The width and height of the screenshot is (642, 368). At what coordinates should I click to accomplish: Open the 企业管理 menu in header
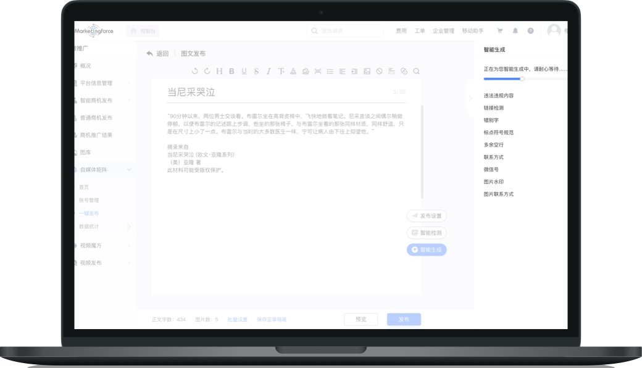click(443, 31)
